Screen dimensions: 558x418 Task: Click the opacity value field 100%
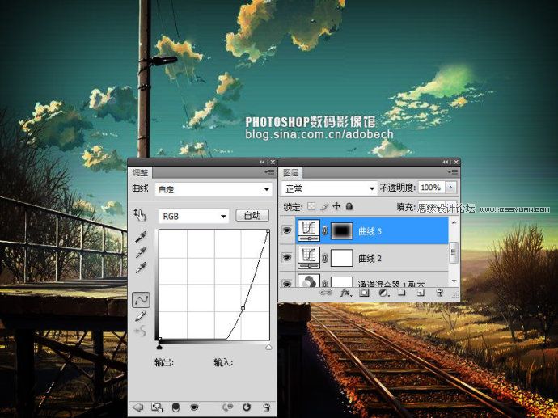431,188
